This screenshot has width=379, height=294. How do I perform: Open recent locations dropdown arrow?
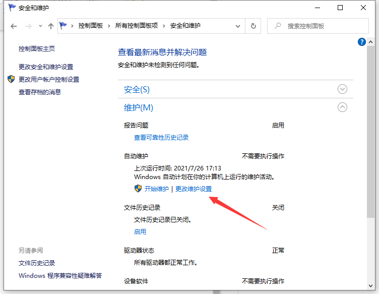click(40, 26)
